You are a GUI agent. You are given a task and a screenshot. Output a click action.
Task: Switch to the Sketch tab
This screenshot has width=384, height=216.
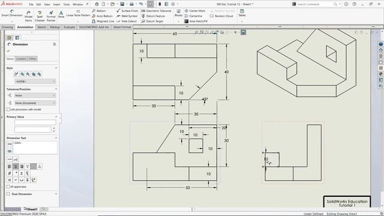[x=41, y=27]
